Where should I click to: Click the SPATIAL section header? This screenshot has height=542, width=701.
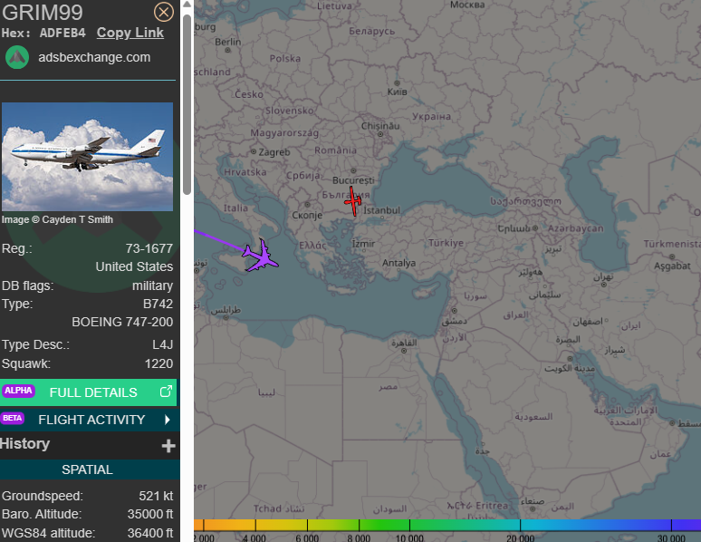click(x=88, y=469)
